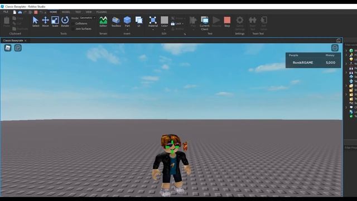The width and height of the screenshot is (357, 201).
Task: Choose the Select tool
Action: point(35,21)
